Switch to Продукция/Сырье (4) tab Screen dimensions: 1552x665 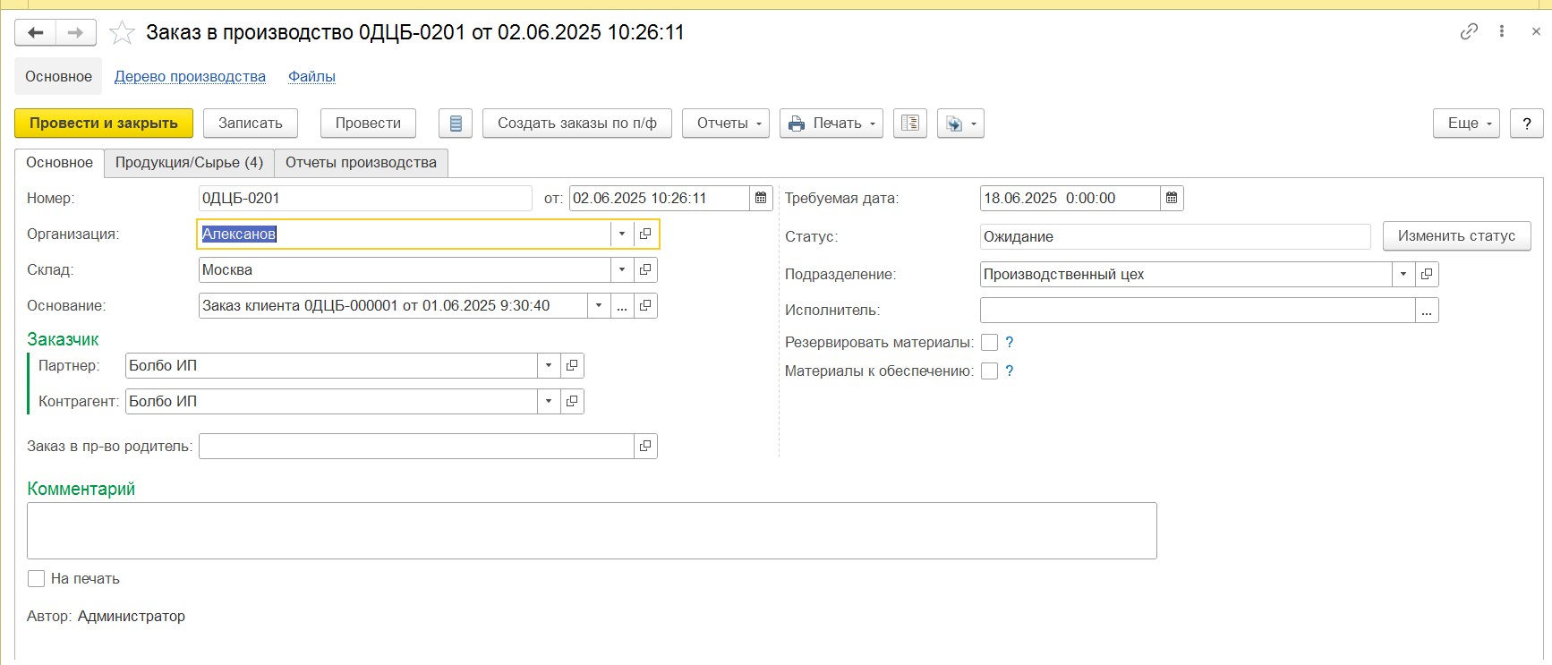[189, 163]
